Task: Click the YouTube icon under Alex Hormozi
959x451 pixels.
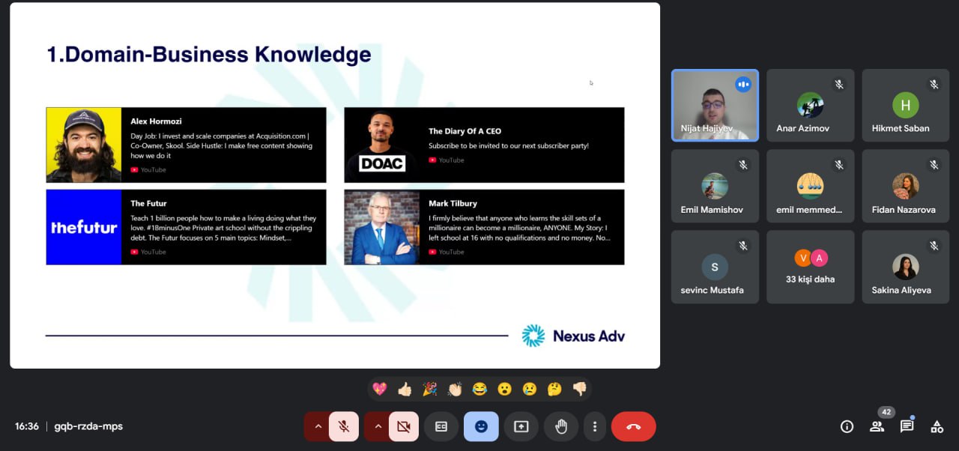Action: click(x=134, y=170)
